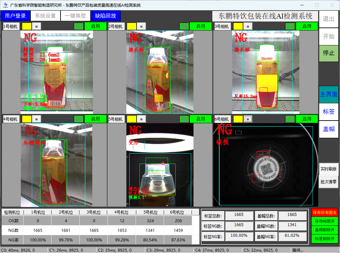Select the 6号相机 QR cap image view

coord(266,165)
